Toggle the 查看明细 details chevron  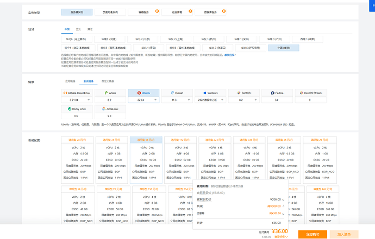(286, 237)
